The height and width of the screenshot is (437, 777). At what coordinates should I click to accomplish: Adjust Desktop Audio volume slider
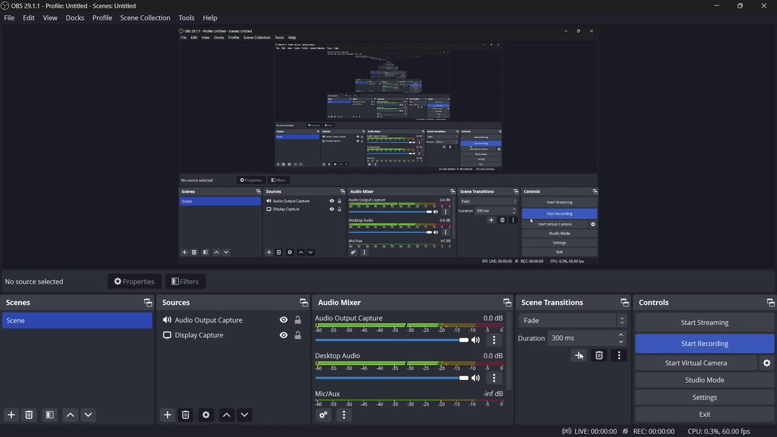[392, 377]
